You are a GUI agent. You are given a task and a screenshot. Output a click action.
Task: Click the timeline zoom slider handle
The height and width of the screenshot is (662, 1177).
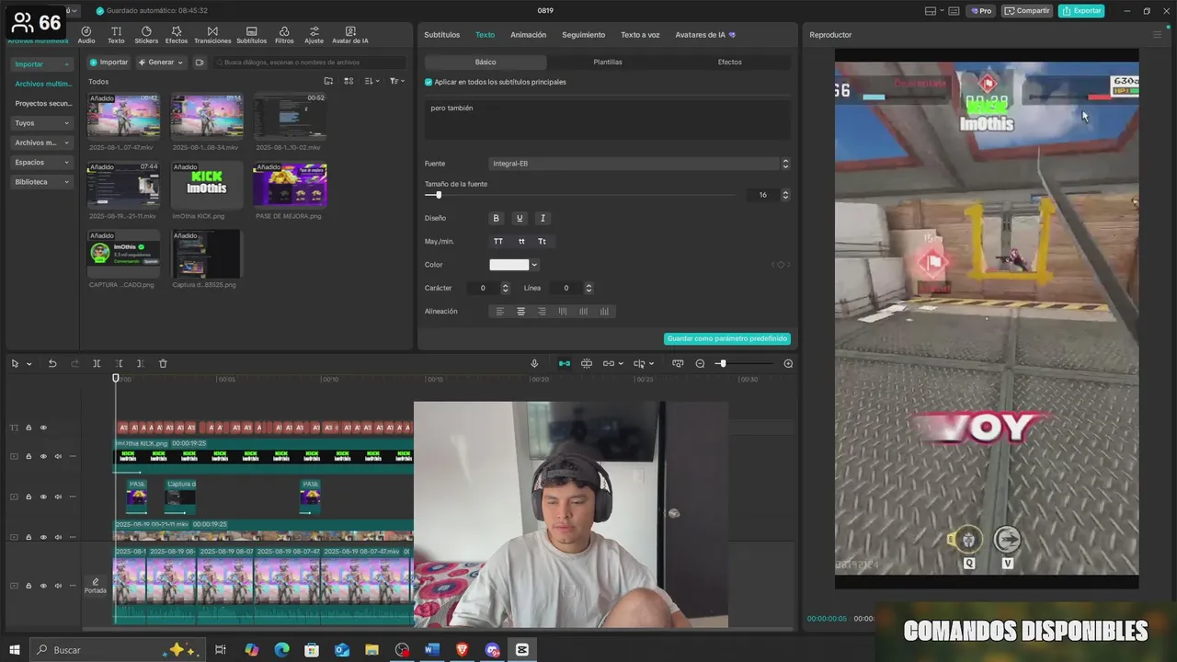point(723,364)
